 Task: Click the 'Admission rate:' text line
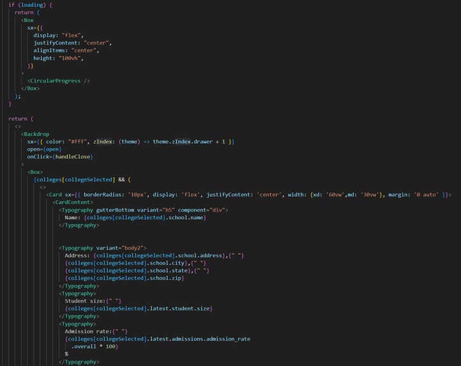point(96,332)
